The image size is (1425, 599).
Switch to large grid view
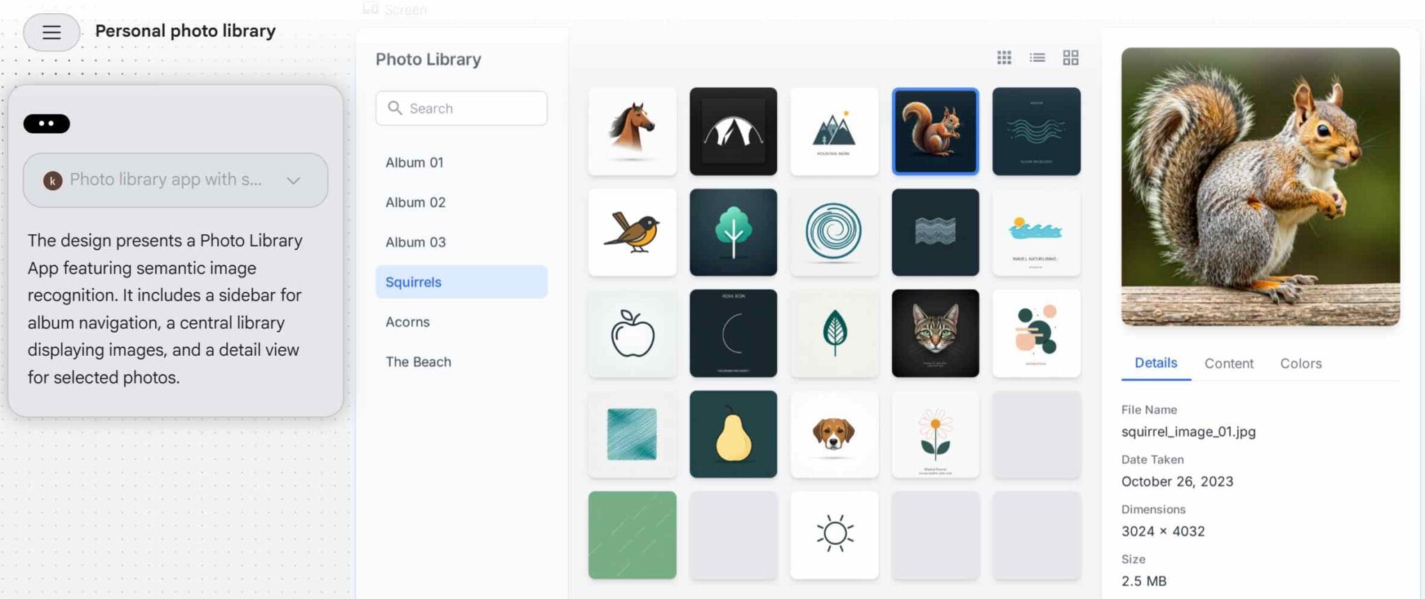click(x=1071, y=58)
